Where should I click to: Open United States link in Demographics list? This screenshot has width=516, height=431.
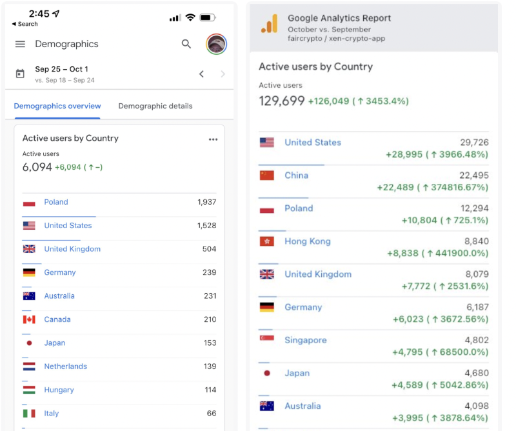coord(68,225)
